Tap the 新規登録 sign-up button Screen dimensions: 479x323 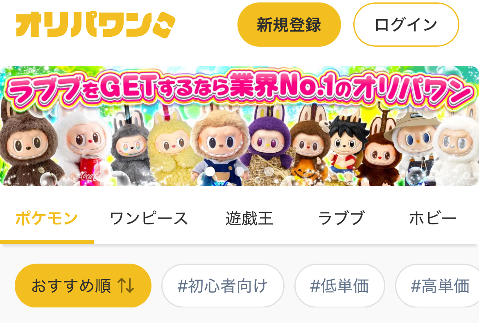289,25
